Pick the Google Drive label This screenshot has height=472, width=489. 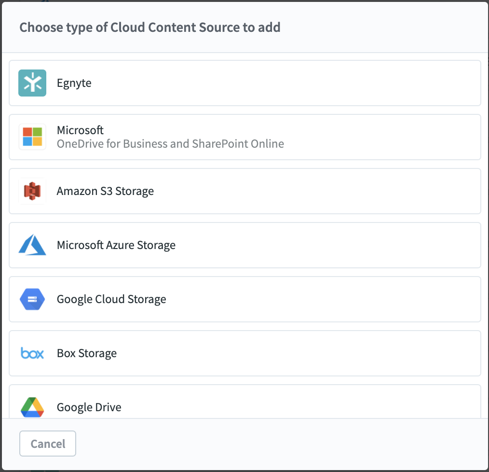pos(89,407)
